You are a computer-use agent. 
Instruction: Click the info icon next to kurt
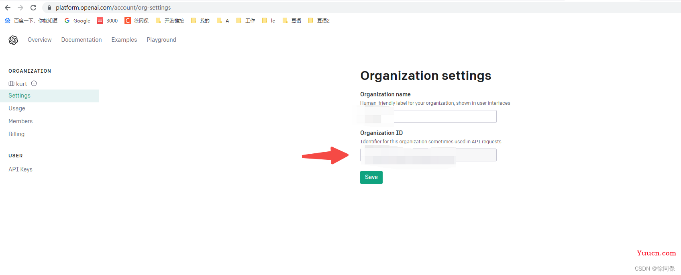tap(34, 84)
